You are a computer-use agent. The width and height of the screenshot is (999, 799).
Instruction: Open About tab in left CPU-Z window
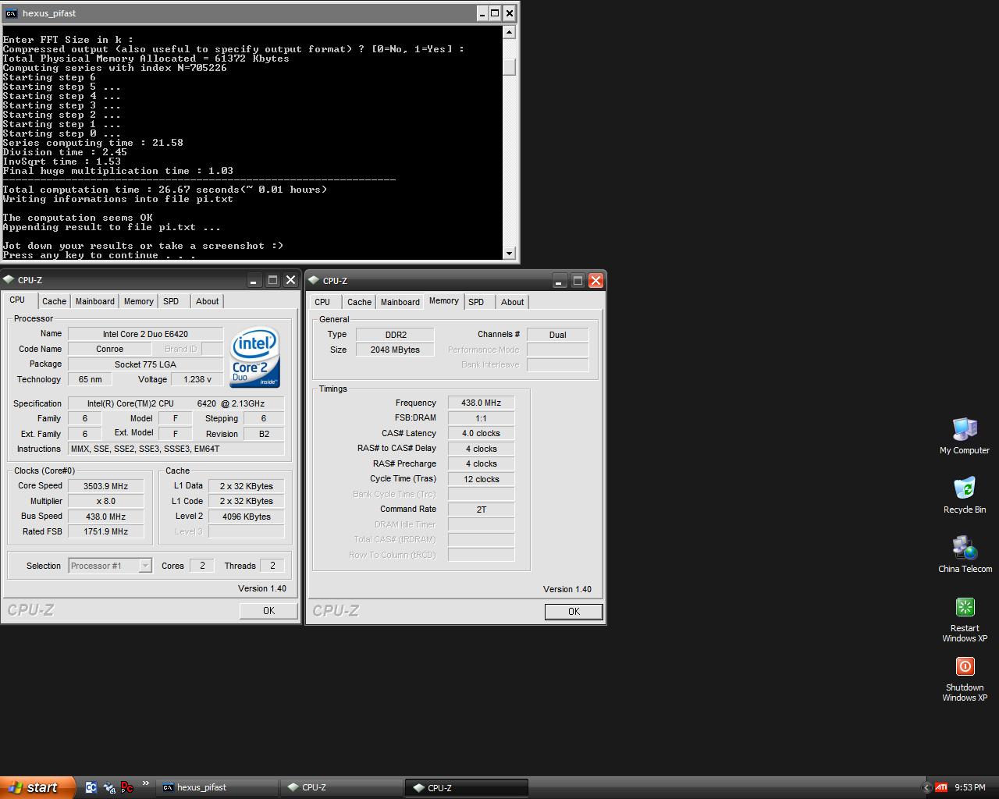click(207, 301)
